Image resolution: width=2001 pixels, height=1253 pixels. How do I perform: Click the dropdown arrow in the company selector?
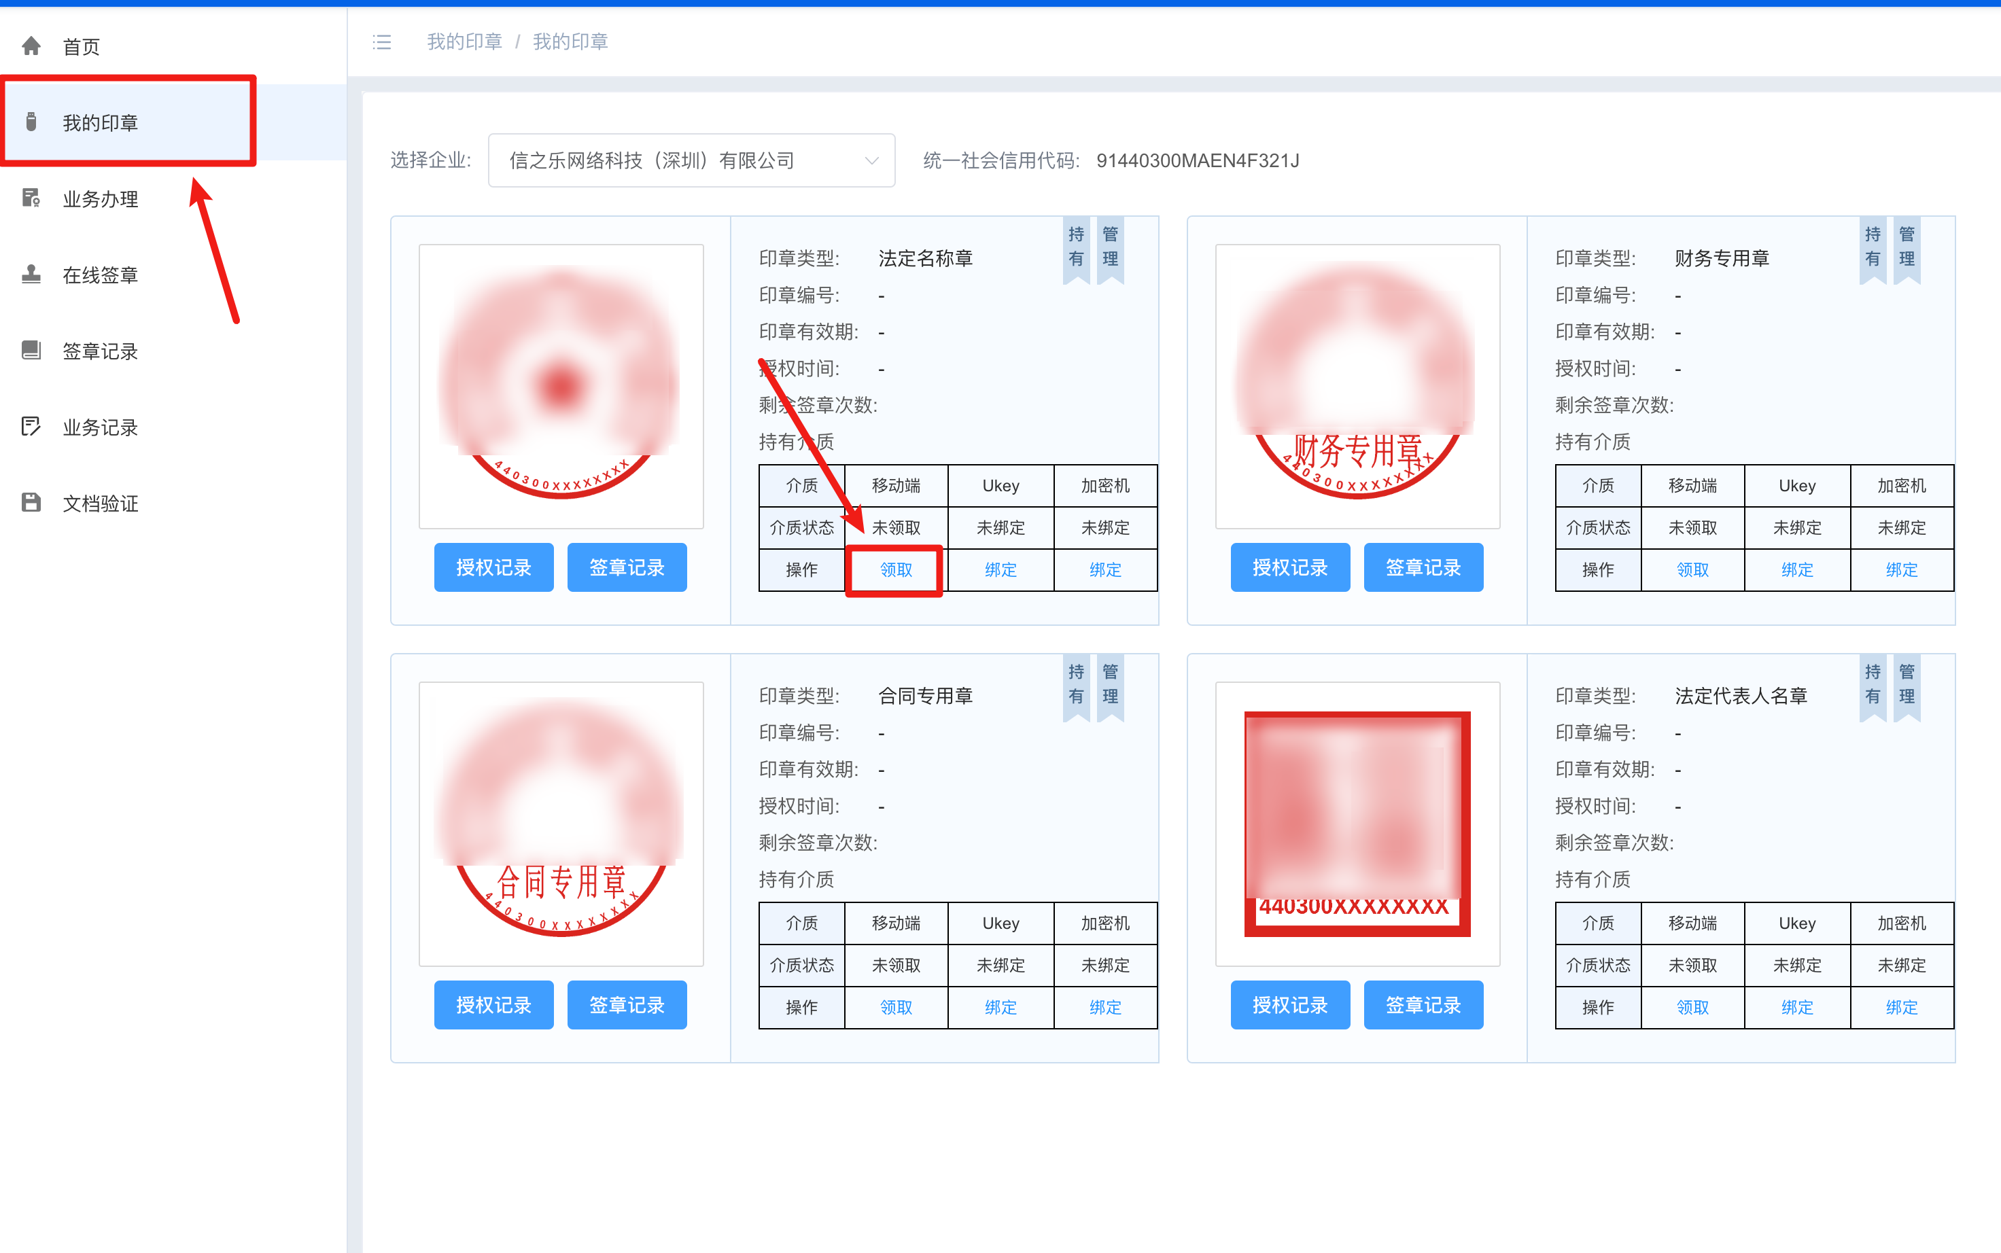coord(871,160)
